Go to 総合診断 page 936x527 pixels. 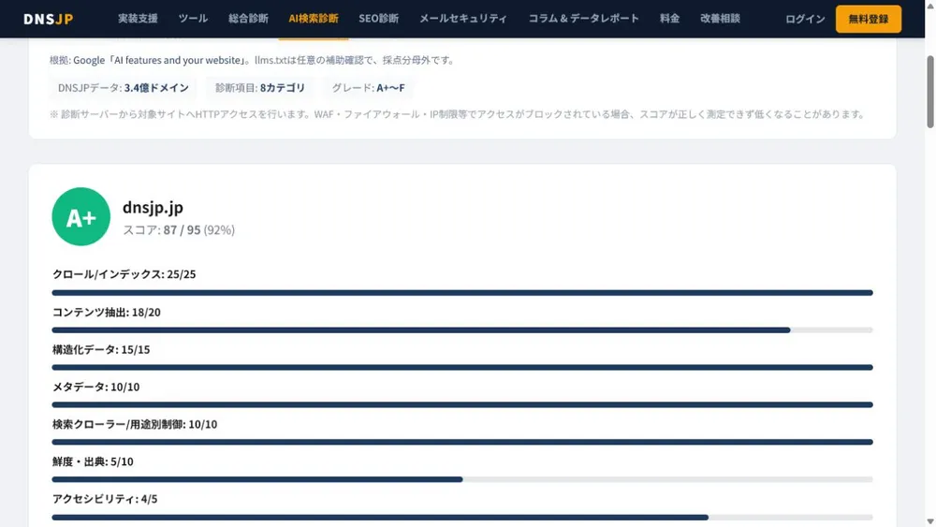248,19
